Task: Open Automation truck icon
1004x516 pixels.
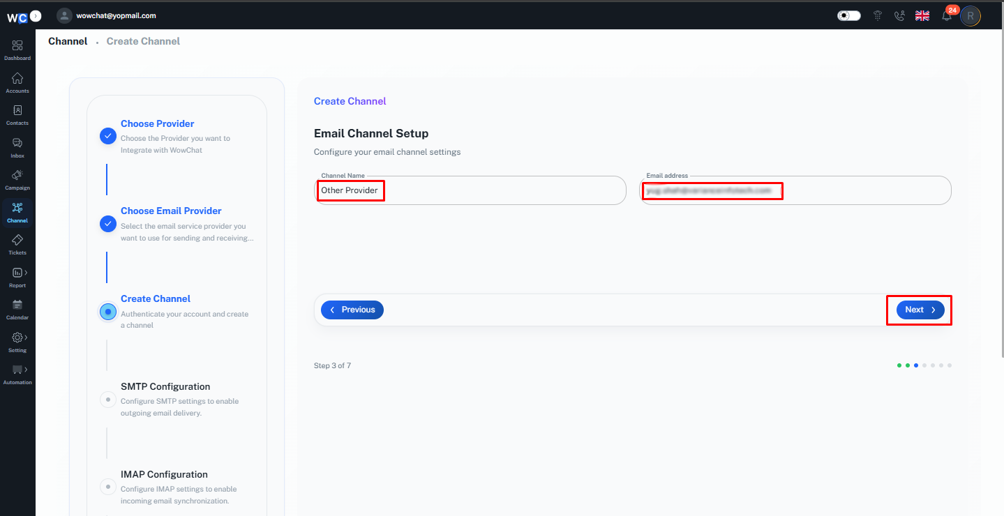Action: point(17,370)
